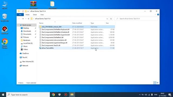
Task: Open Windows Security shield in taskbar
Action: tap(59, 95)
